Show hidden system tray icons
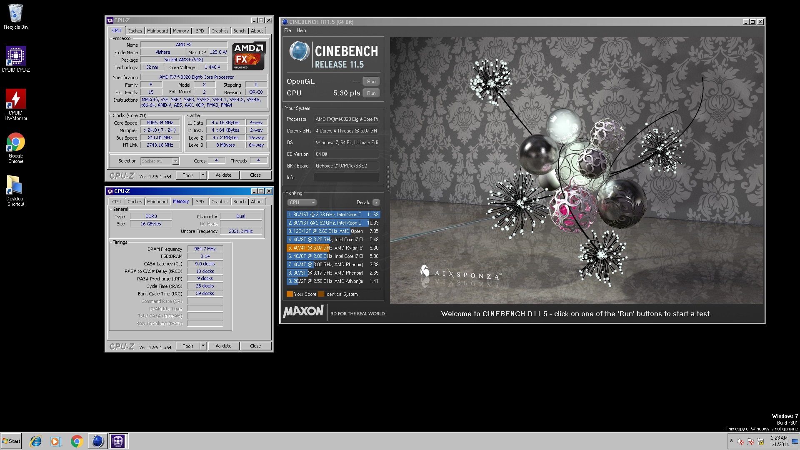This screenshot has height=450, width=800. (731, 441)
